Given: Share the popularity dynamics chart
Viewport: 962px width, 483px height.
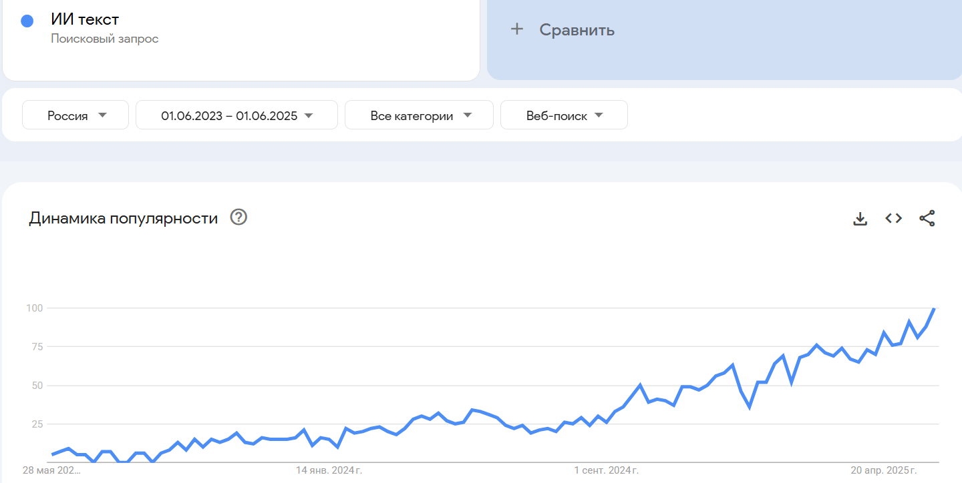Looking at the screenshot, I should point(927,218).
